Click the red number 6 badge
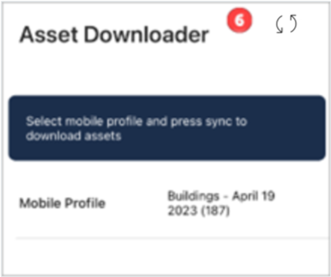Screen dimensions: 331x277 pyautogui.click(x=239, y=22)
